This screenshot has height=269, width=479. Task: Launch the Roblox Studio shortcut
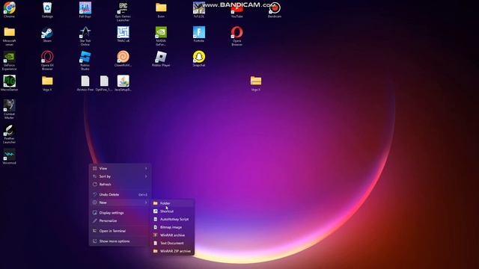85,61
